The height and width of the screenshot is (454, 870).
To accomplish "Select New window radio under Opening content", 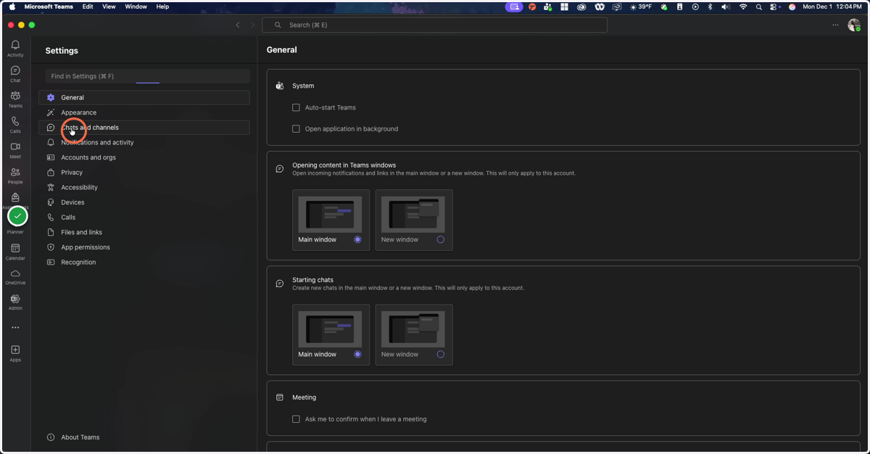I will pyautogui.click(x=441, y=239).
